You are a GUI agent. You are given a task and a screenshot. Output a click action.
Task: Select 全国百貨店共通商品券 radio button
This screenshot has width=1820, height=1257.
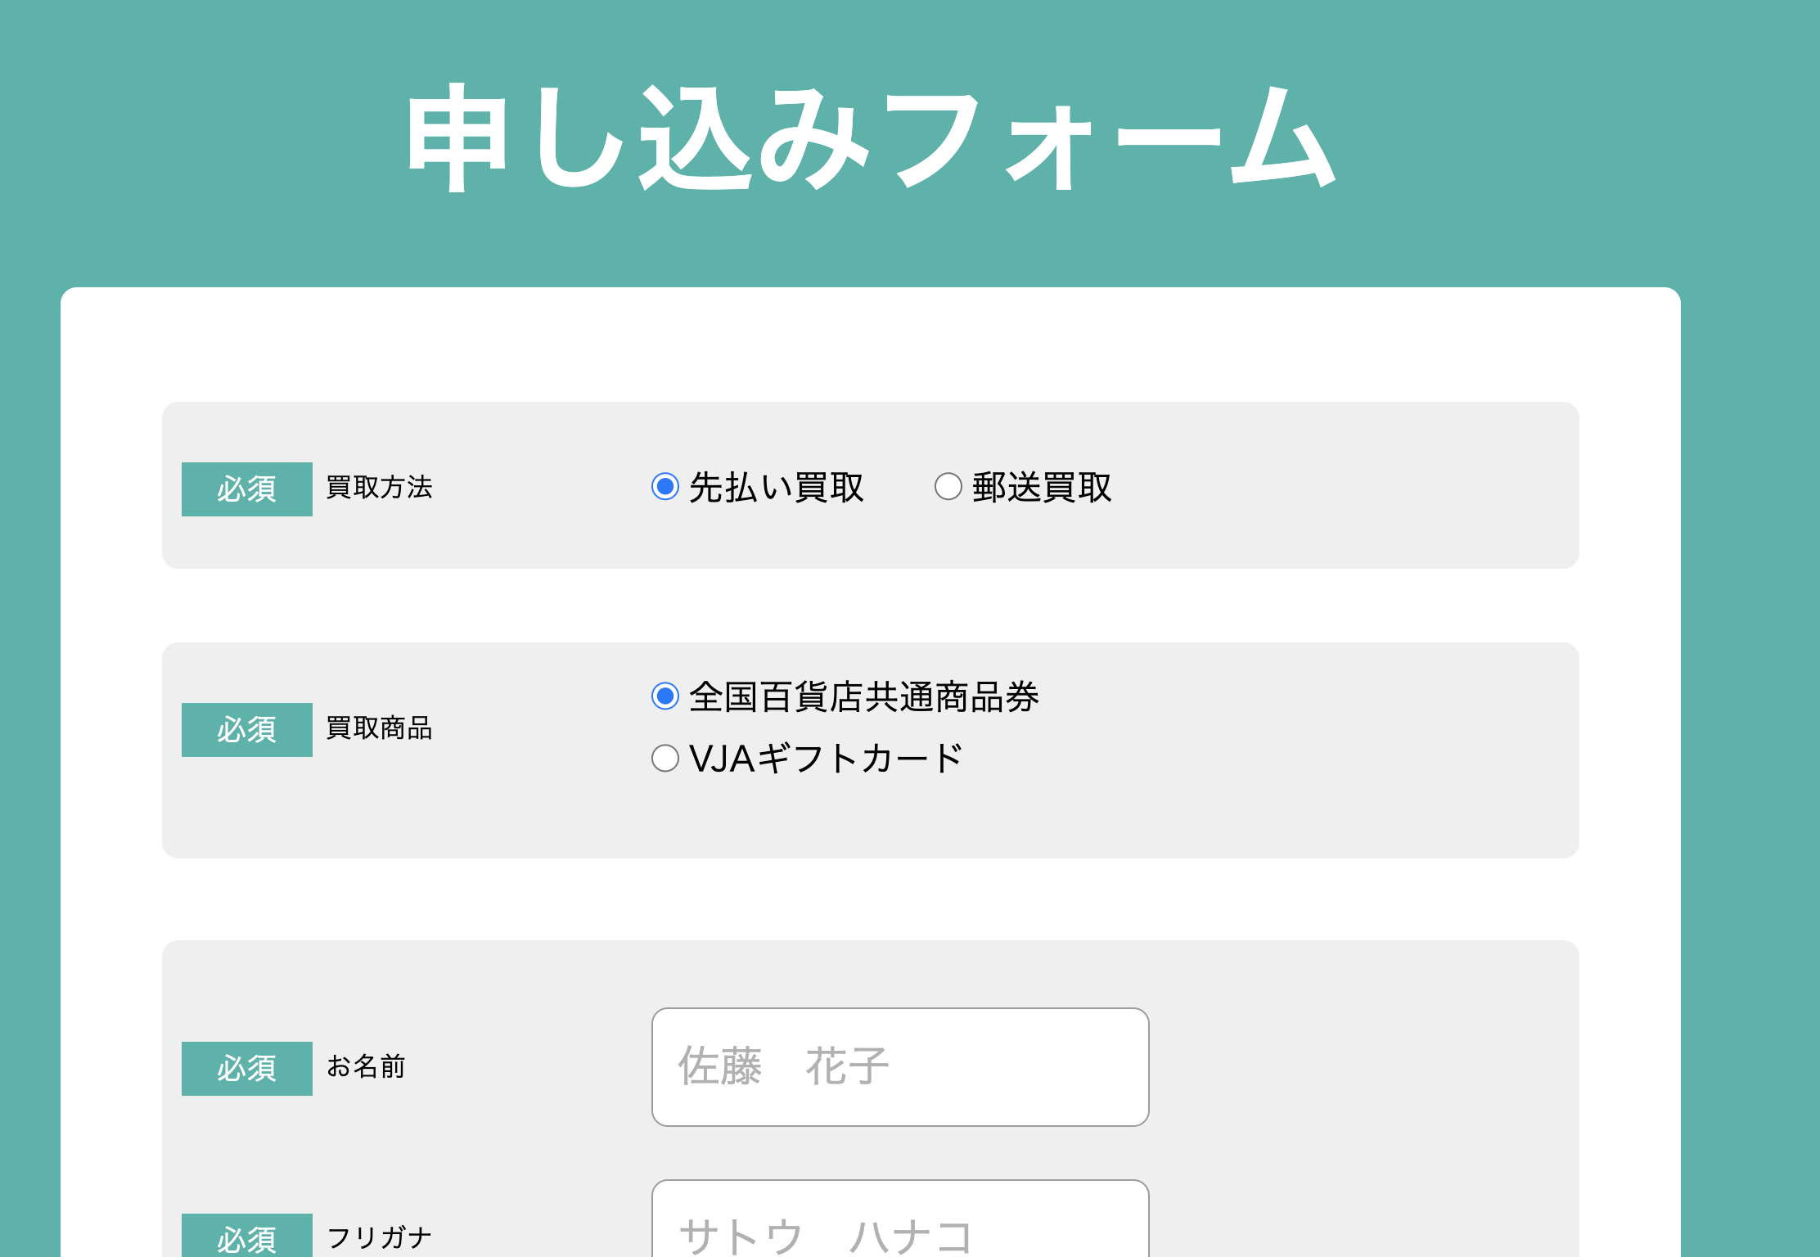(665, 696)
